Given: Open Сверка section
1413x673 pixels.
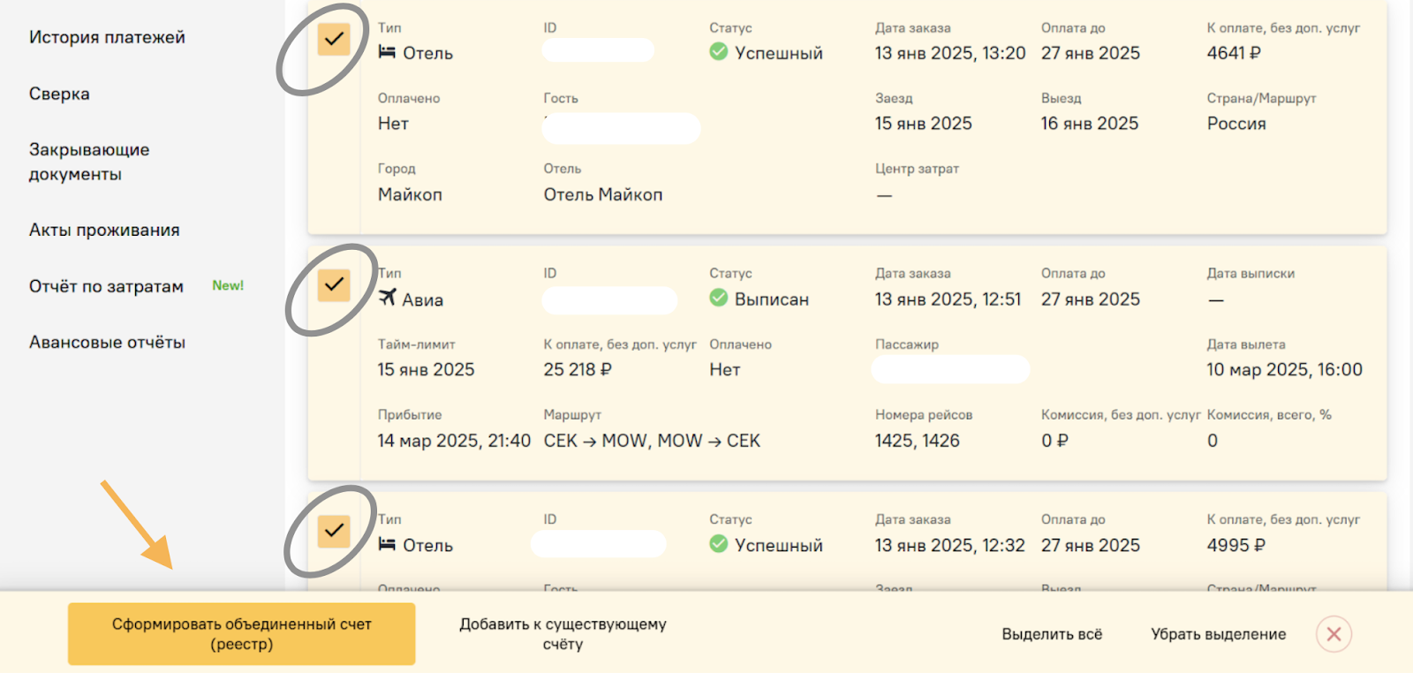Looking at the screenshot, I should pos(59,94).
